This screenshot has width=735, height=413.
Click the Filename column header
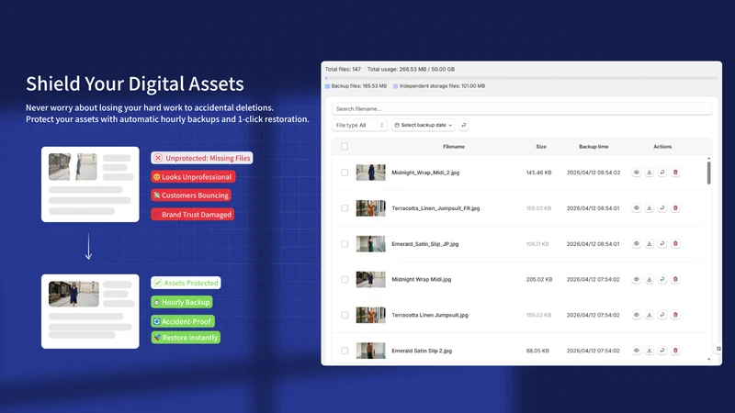454,147
